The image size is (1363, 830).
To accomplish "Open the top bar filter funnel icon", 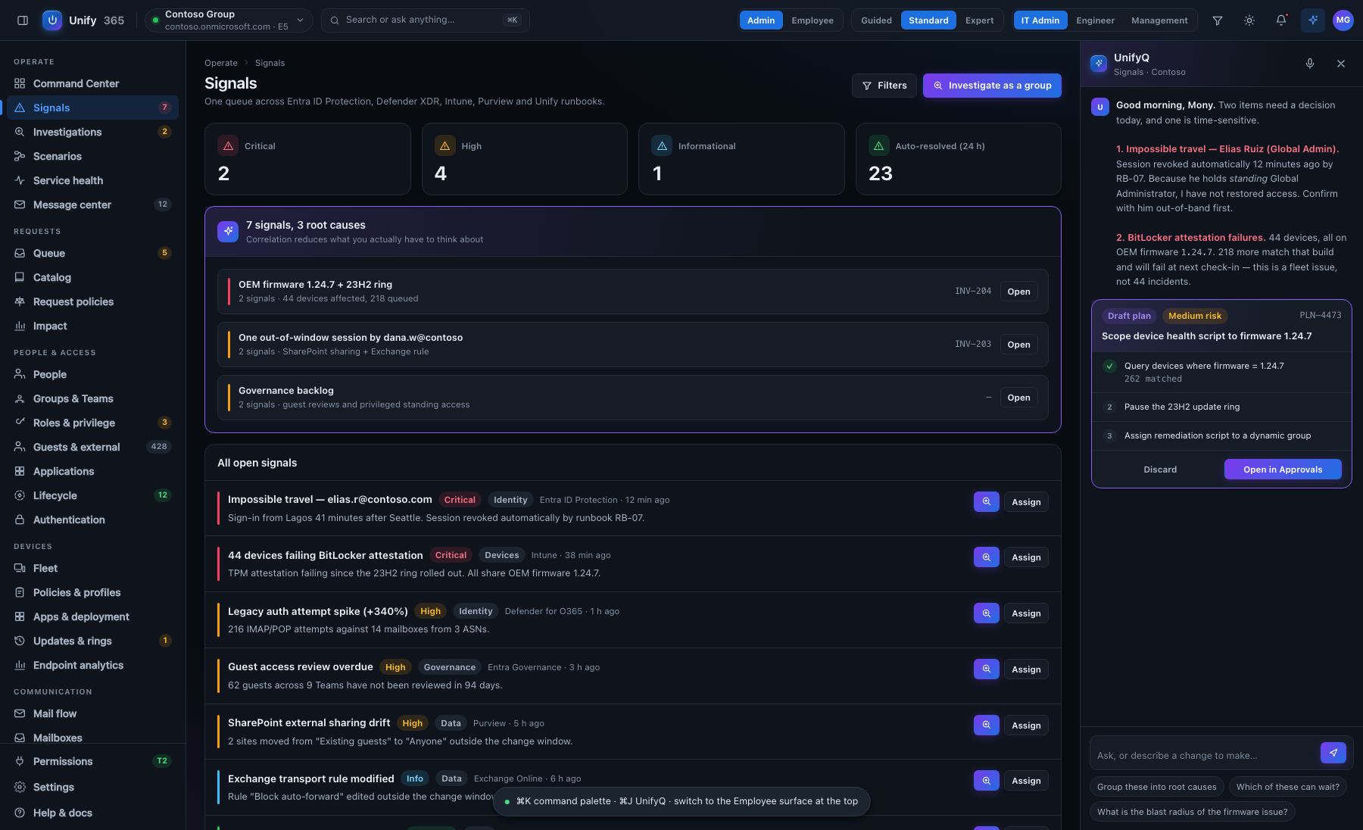I will click(1218, 20).
